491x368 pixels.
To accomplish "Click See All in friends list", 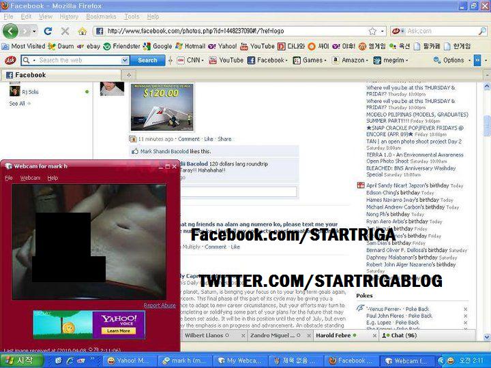I will (x=17, y=104).
